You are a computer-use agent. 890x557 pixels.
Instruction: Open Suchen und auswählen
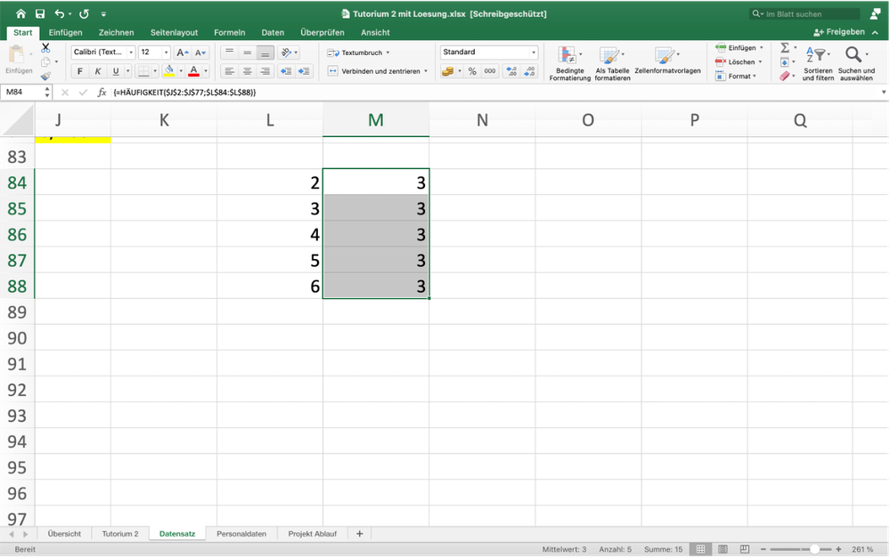(x=856, y=63)
